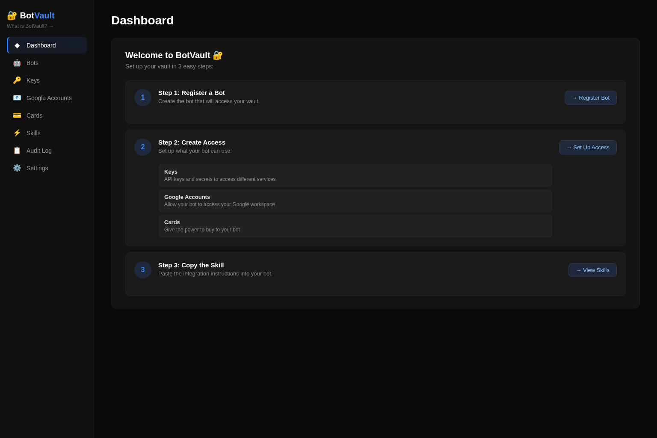Click the robot icon next to Bots
657x438 pixels.
tap(17, 63)
